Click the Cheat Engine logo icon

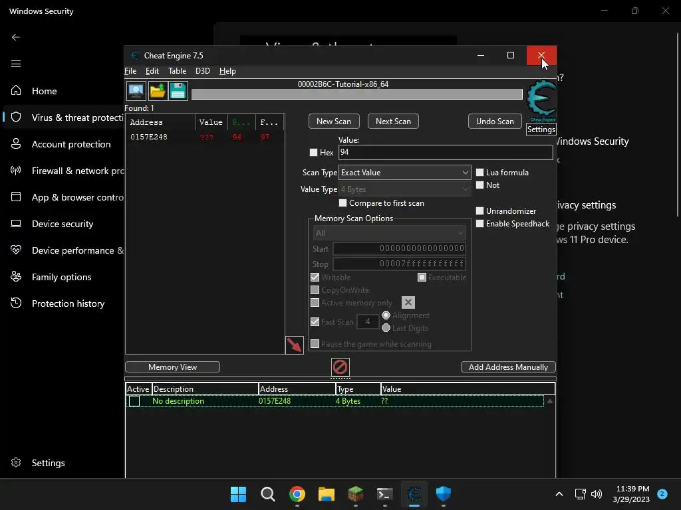click(541, 101)
